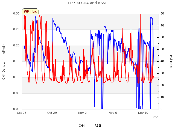This screenshot has width=175, height=131.
Task: Click the 0.30 left axis value
Action: coord(16,13)
